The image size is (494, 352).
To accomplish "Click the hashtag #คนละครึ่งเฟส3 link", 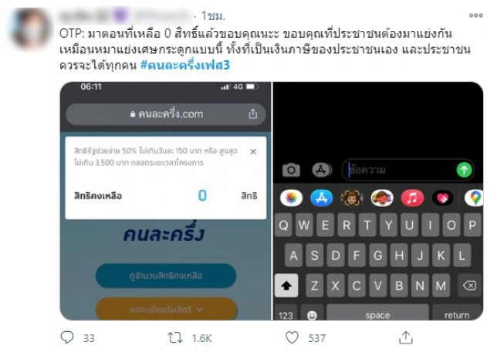I will (185, 66).
